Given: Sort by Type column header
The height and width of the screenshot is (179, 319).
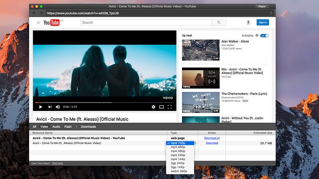Looking at the screenshot, I should [183, 133].
